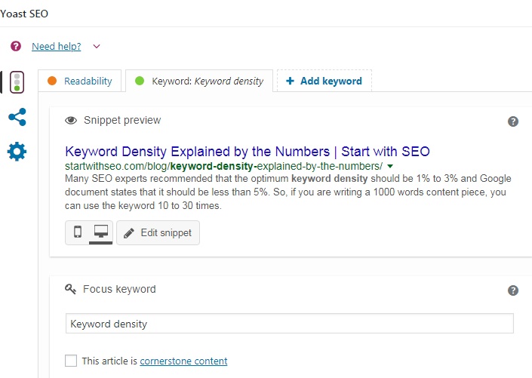Switch to desktop preview monitor icon

coord(101,232)
